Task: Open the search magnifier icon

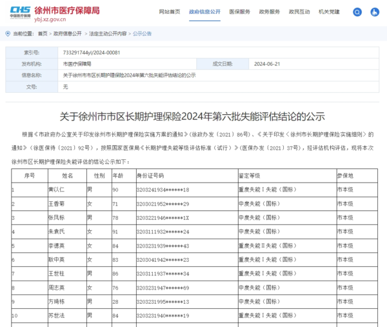Action: point(357,12)
